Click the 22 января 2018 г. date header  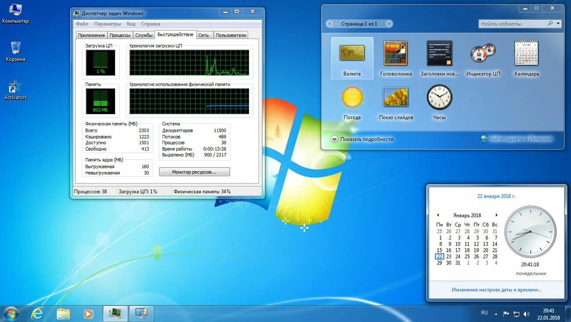point(496,196)
